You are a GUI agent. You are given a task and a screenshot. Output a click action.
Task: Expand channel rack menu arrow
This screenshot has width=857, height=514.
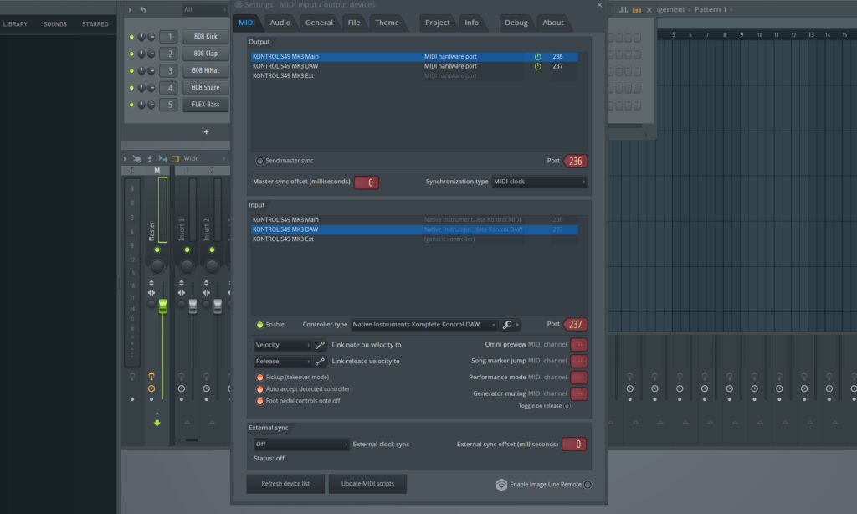tap(130, 10)
